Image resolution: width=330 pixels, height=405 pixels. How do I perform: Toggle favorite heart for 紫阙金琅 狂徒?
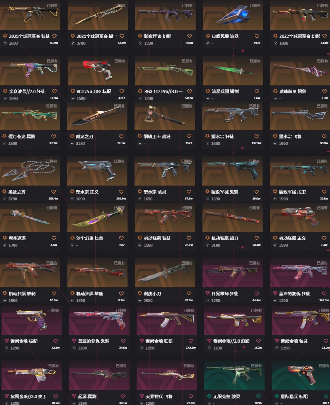pyautogui.click(x=191, y=341)
